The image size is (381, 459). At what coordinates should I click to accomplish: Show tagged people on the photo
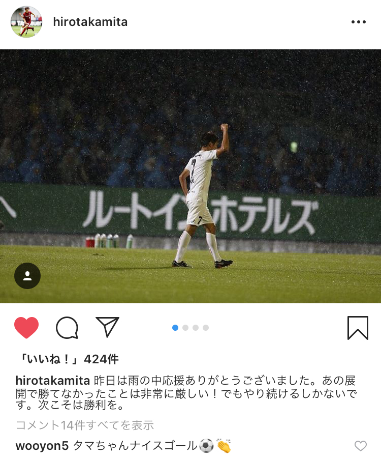[27, 276]
